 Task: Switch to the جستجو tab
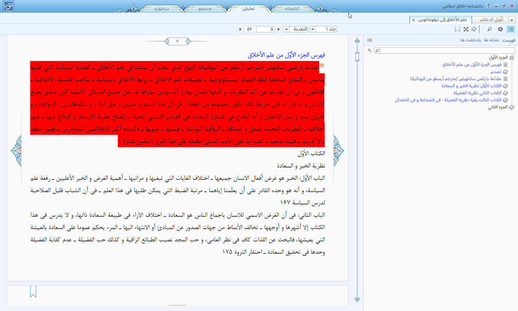205,8
